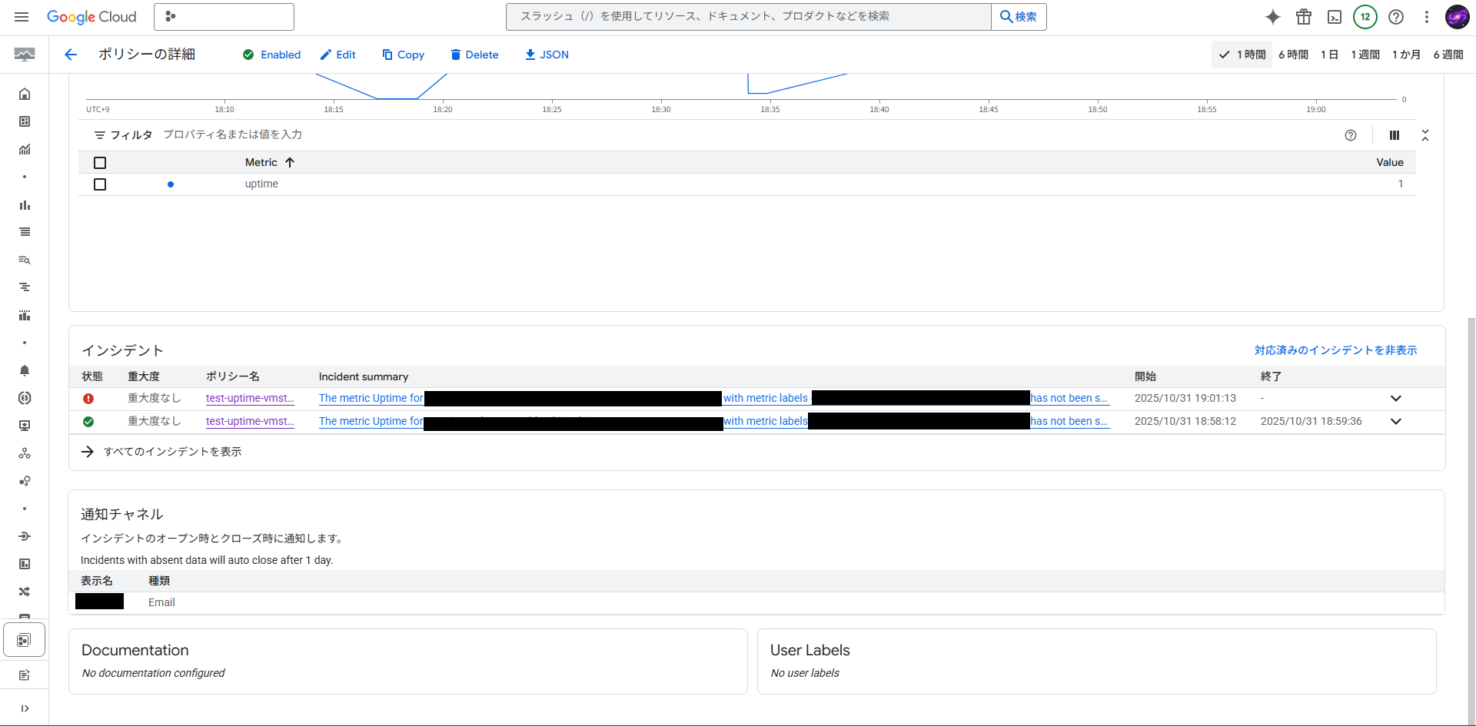Activate Cloud Shell terminal icon
The width and height of the screenshot is (1476, 726).
coord(1335,17)
